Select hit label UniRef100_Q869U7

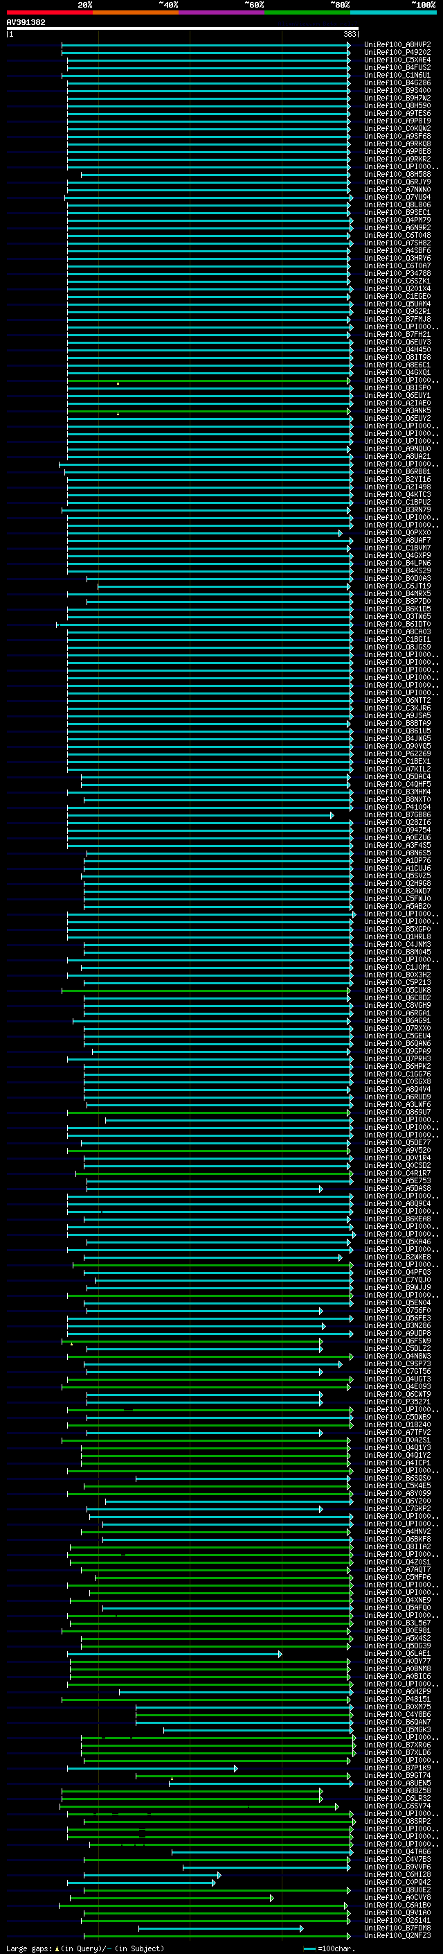[x=397, y=1112]
